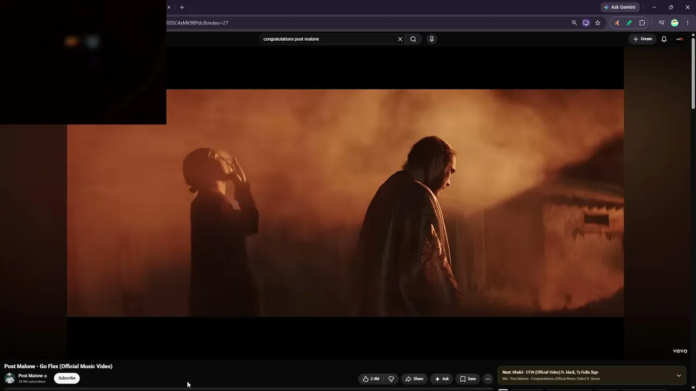Click the video title 'Post Malone - Go Flex'
Viewport: 696px width, 391px height.
(x=58, y=367)
